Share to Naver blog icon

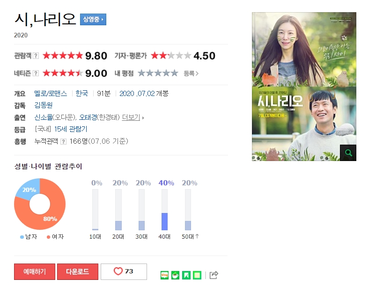click(164, 275)
